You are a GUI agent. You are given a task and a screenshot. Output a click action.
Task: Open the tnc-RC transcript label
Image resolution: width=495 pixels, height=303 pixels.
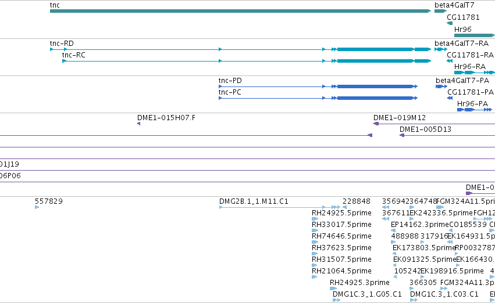click(73, 55)
